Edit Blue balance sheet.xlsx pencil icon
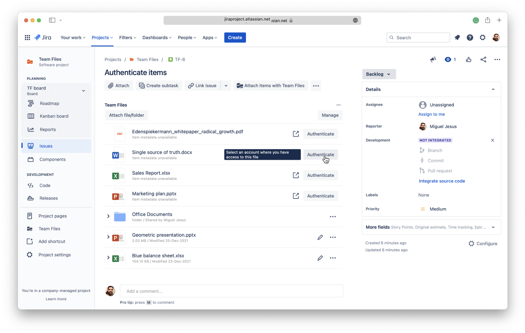525x333 pixels. [x=320, y=258]
